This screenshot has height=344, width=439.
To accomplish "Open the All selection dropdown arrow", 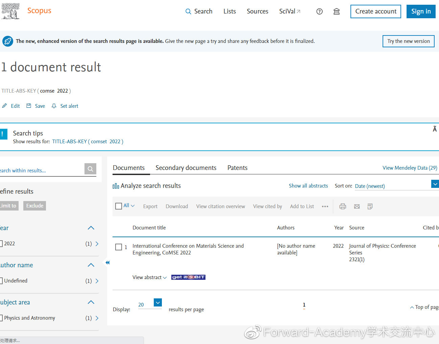I will [x=133, y=206].
